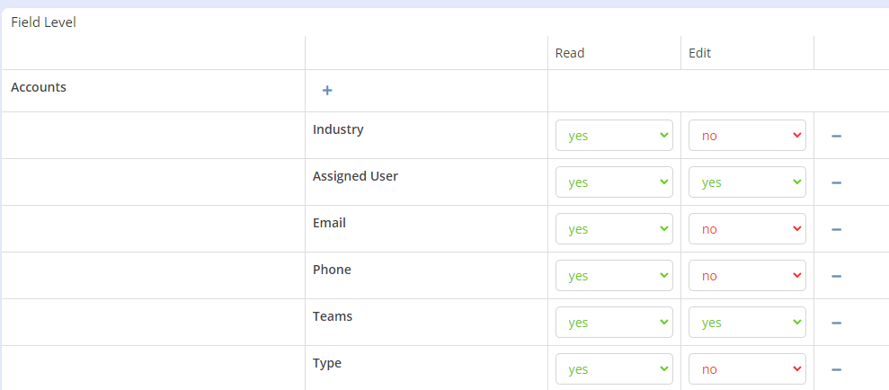
Task: Open the Industry Read dropdown
Action: click(614, 136)
